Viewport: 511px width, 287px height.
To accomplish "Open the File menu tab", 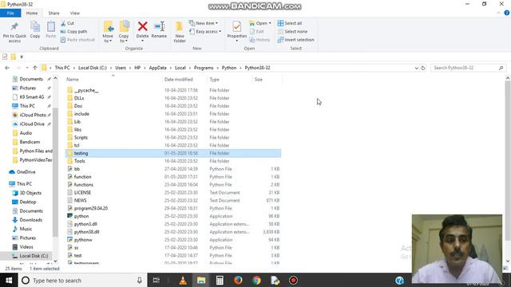I will point(10,13).
